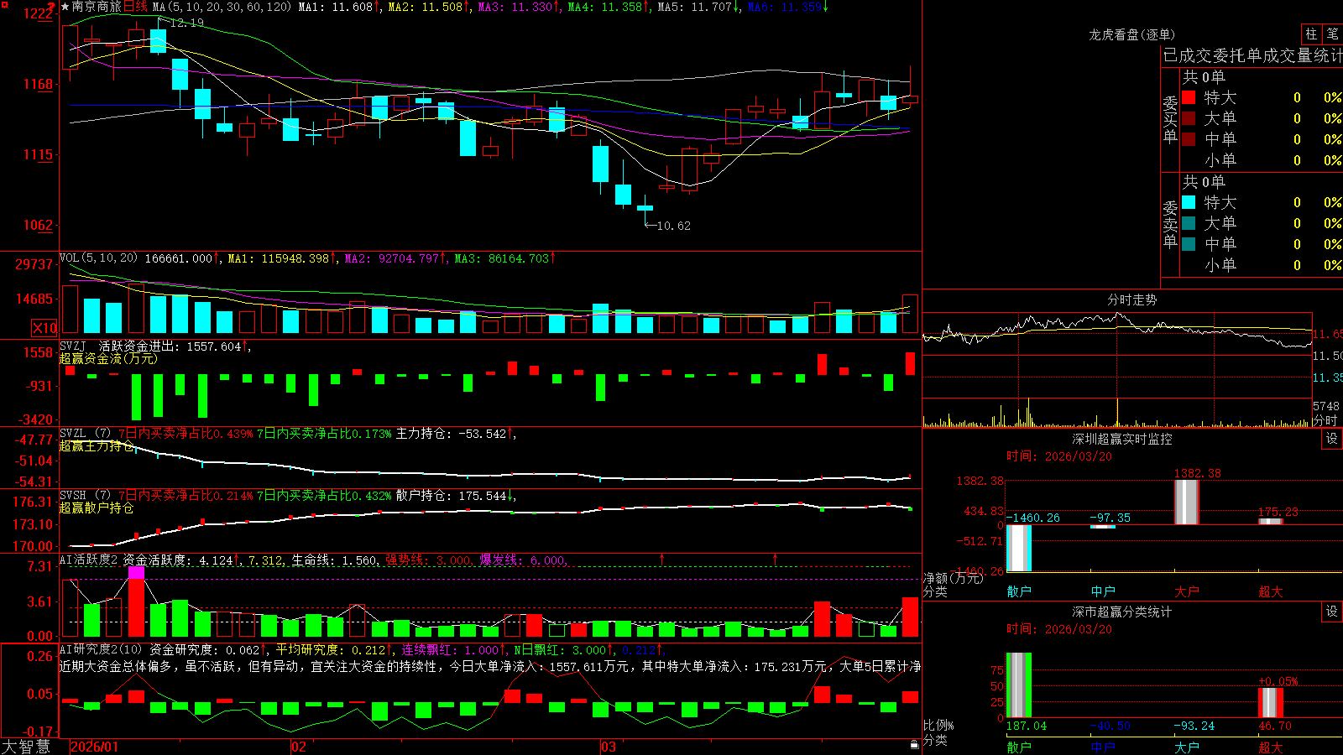Click the 大户 bar showing 1382.38
The height and width of the screenshot is (755, 1343).
pyautogui.click(x=1186, y=502)
